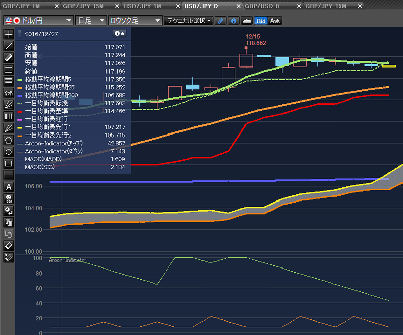This screenshot has height=335, width=403.
Task: Open the テクニカル選択 dropdown
Action: click(188, 21)
